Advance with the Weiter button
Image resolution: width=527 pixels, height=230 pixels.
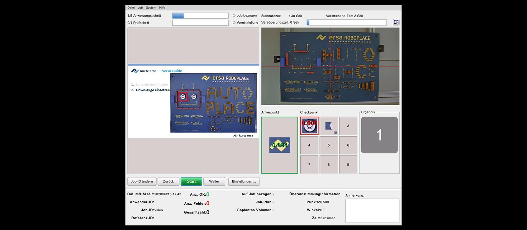214,181
